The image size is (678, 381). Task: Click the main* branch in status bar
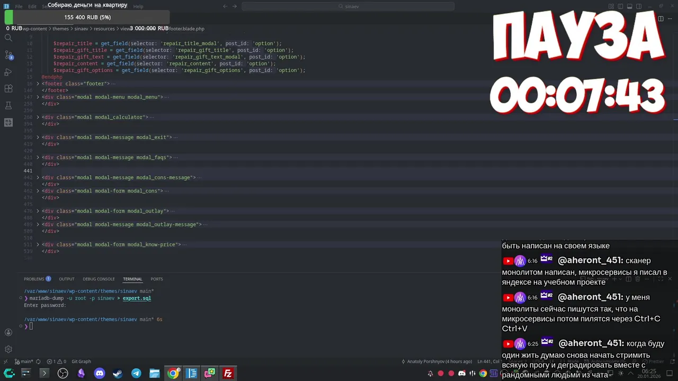coord(24,361)
